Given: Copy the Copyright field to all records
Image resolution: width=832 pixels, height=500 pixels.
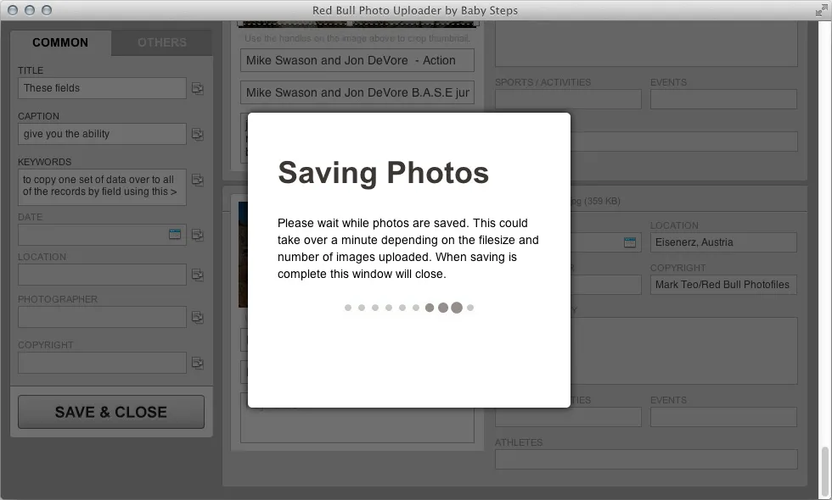Looking at the screenshot, I should pyautogui.click(x=197, y=363).
